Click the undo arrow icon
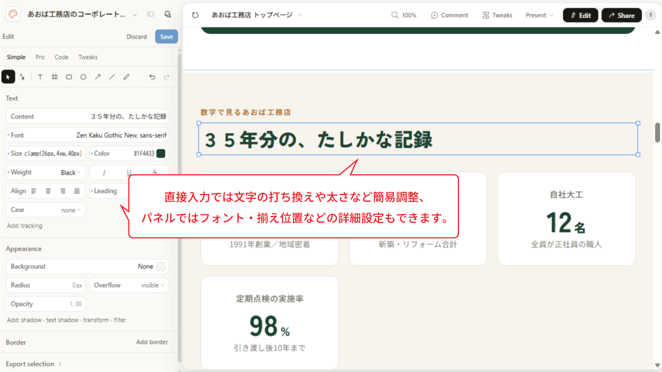 click(x=152, y=77)
